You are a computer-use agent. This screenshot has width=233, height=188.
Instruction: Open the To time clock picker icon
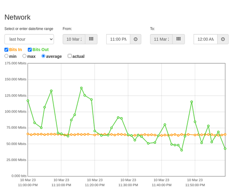(223, 39)
